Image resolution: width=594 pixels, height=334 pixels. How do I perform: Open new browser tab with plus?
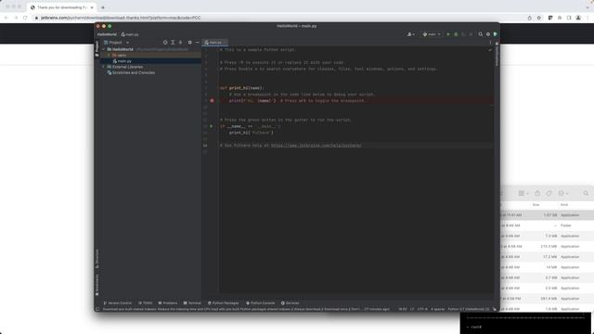(103, 7)
